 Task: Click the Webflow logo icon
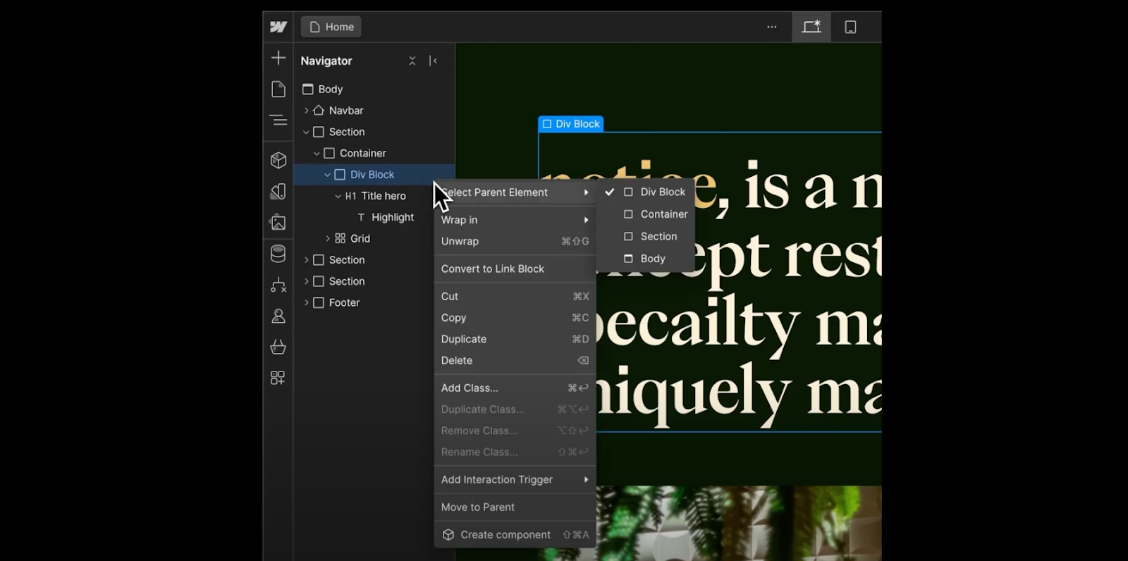[278, 27]
